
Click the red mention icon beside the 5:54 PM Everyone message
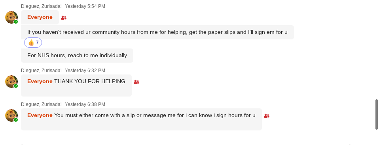[x=64, y=18]
